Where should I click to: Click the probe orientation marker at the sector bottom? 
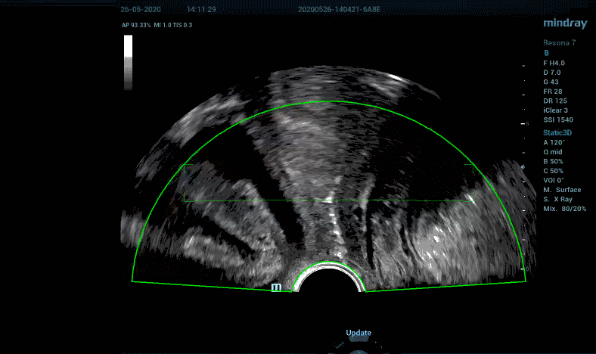[x=275, y=287]
